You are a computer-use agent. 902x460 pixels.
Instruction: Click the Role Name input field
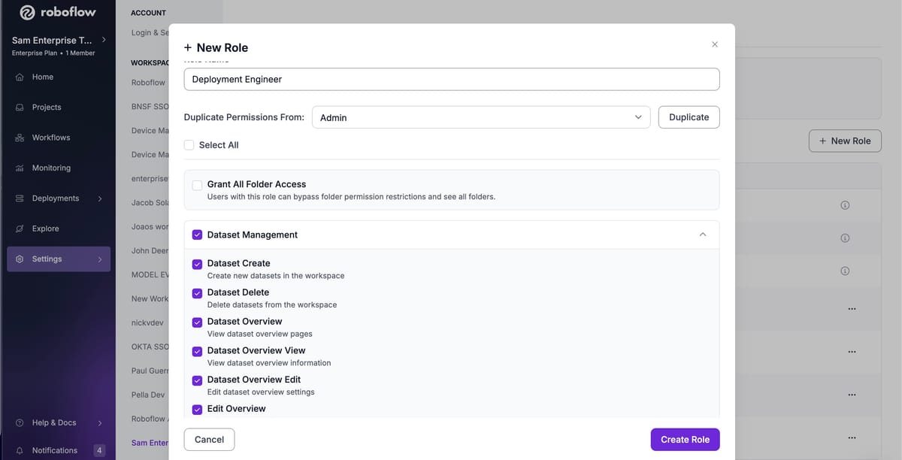(x=451, y=79)
